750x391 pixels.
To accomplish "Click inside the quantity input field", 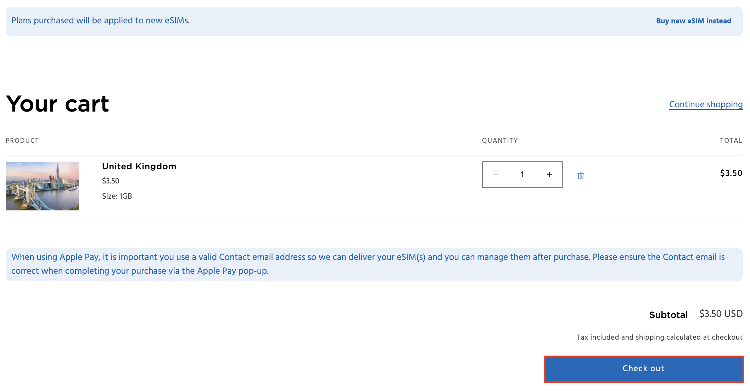I will tap(522, 174).
